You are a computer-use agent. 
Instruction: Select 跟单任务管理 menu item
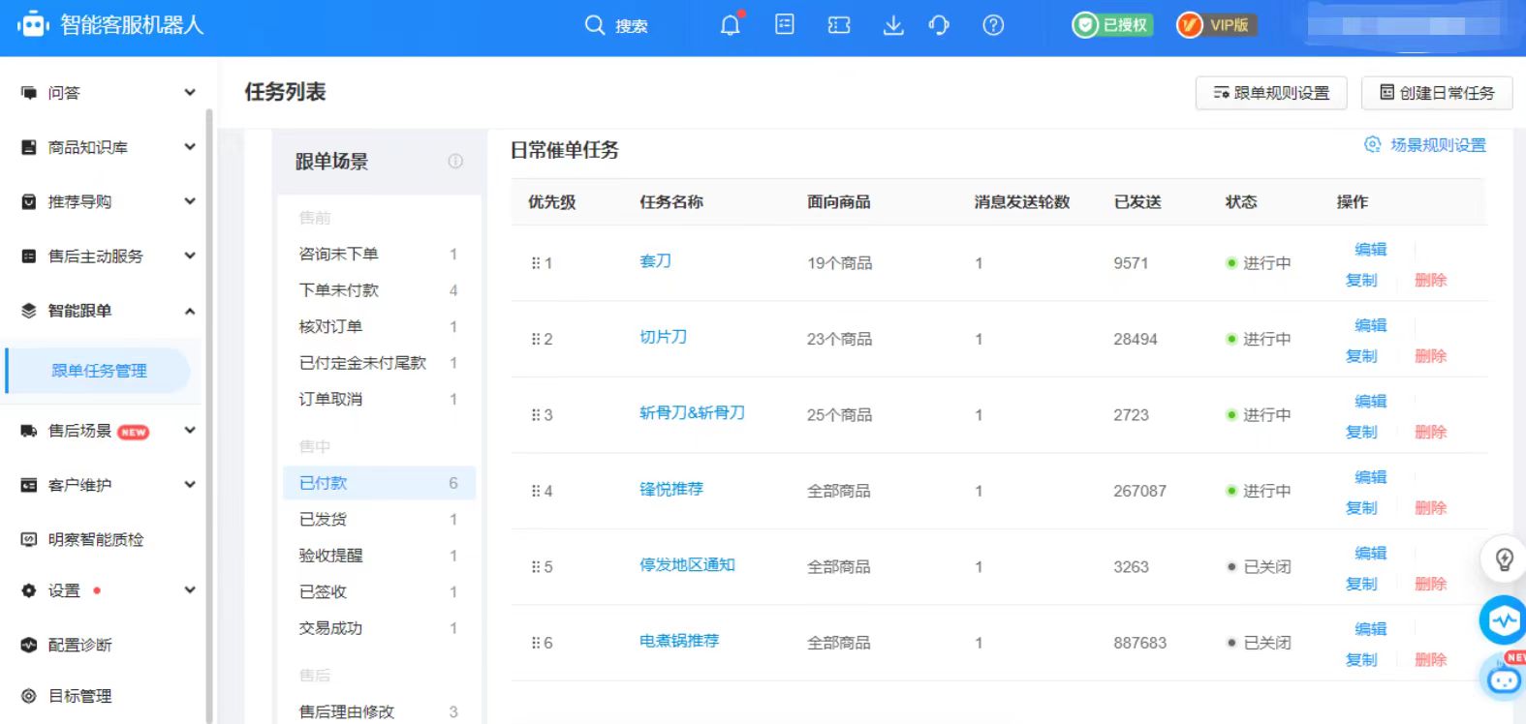tap(98, 371)
